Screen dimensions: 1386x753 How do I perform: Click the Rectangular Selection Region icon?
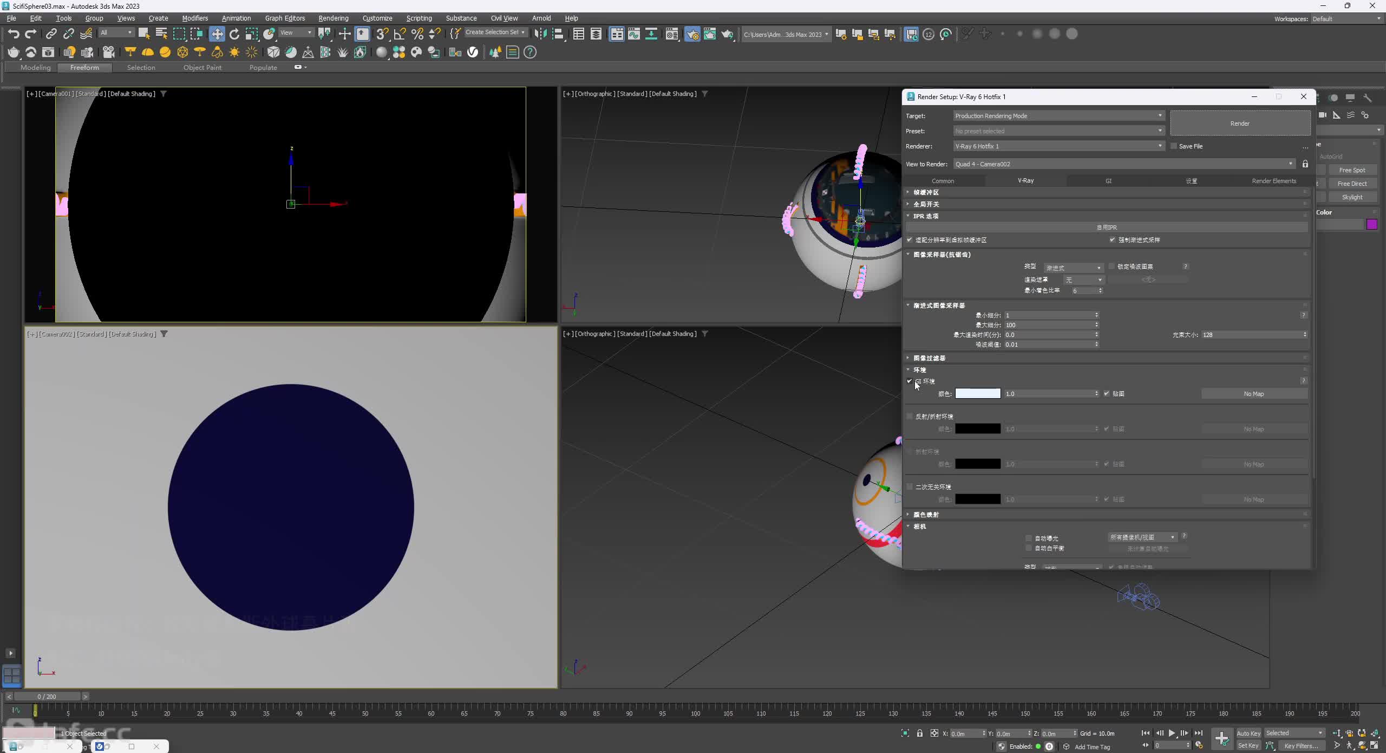[179, 34]
